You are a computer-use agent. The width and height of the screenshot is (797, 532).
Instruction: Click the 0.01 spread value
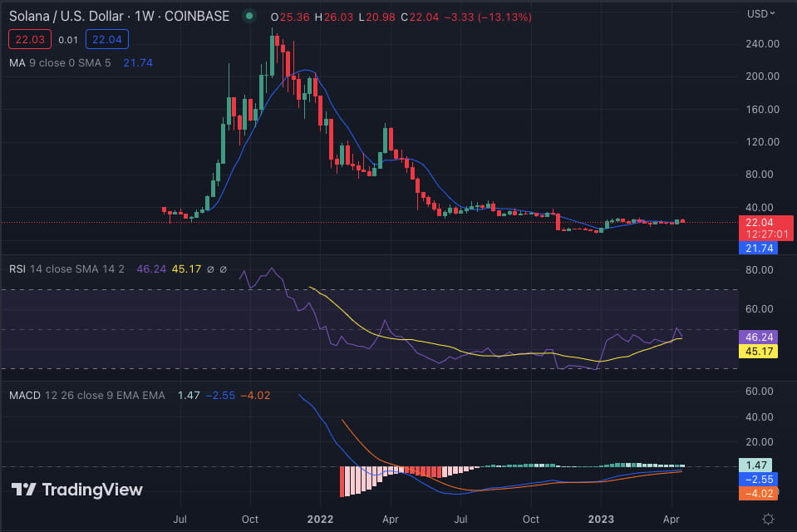pyautogui.click(x=68, y=40)
